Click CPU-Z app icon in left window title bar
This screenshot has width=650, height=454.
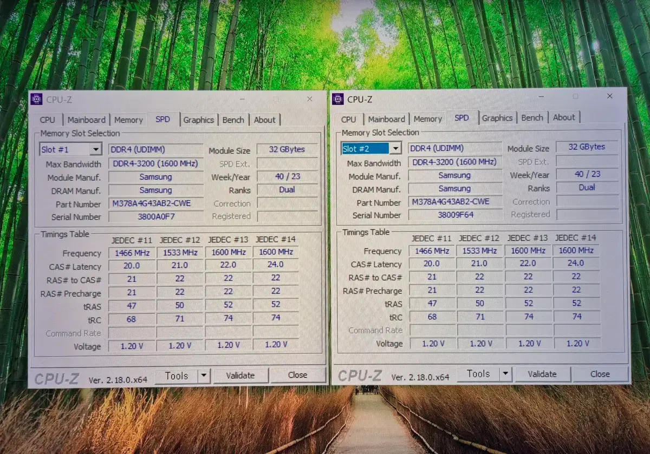pyautogui.click(x=36, y=99)
